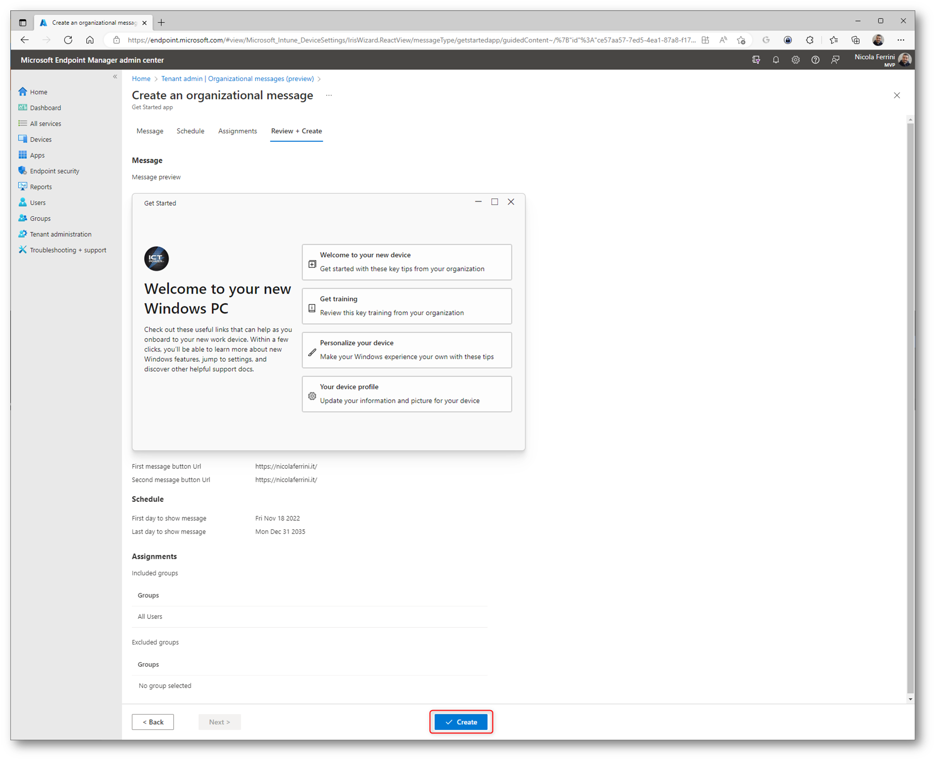Open browser extensions icon
The width and height of the screenshot is (936, 761).
tap(810, 40)
